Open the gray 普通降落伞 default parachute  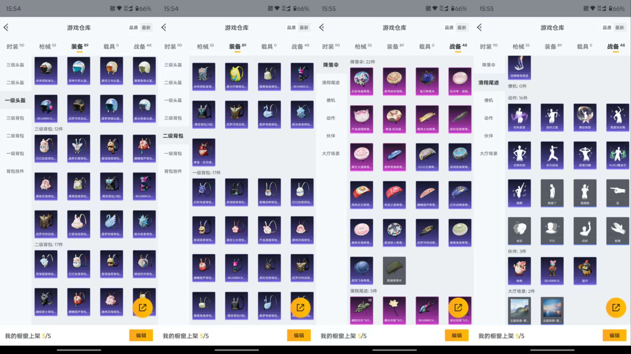tap(394, 270)
